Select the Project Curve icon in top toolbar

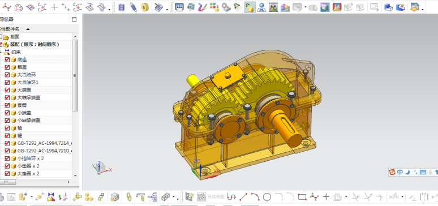tap(89, 7)
